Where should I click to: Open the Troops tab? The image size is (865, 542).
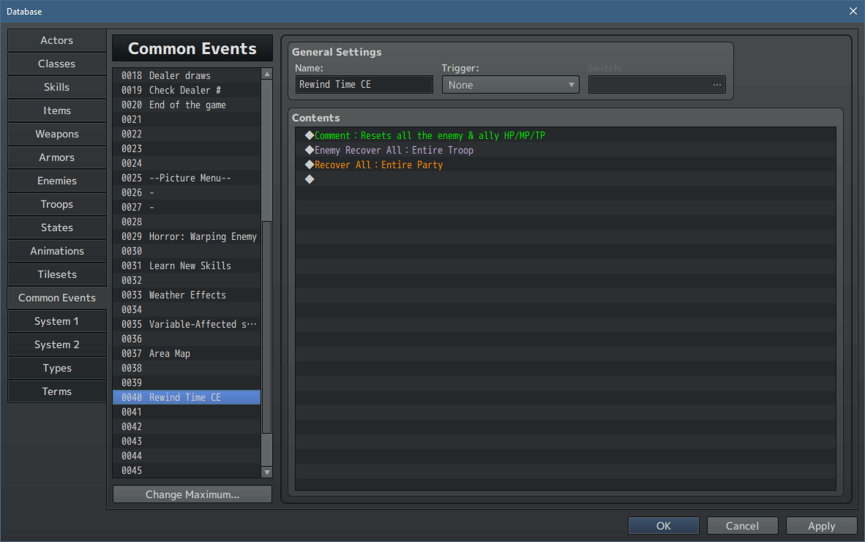click(57, 205)
